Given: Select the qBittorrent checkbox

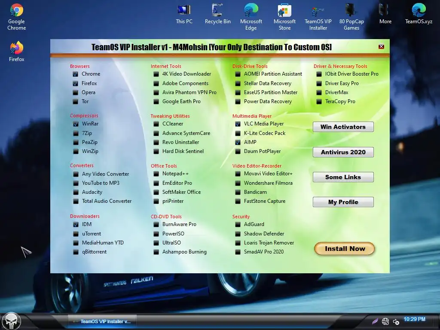Looking at the screenshot, I should tap(76, 252).
